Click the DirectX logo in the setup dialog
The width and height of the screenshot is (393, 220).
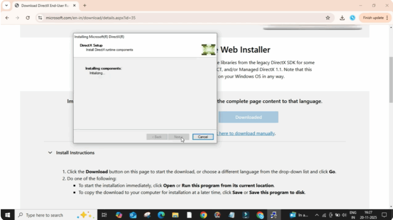(208, 50)
